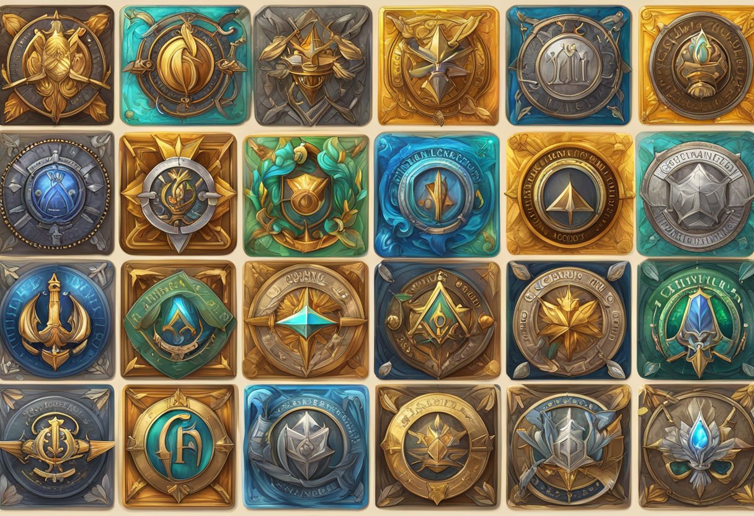Choose the gray horned mask badge
This screenshot has width=754, height=516.
313,65
